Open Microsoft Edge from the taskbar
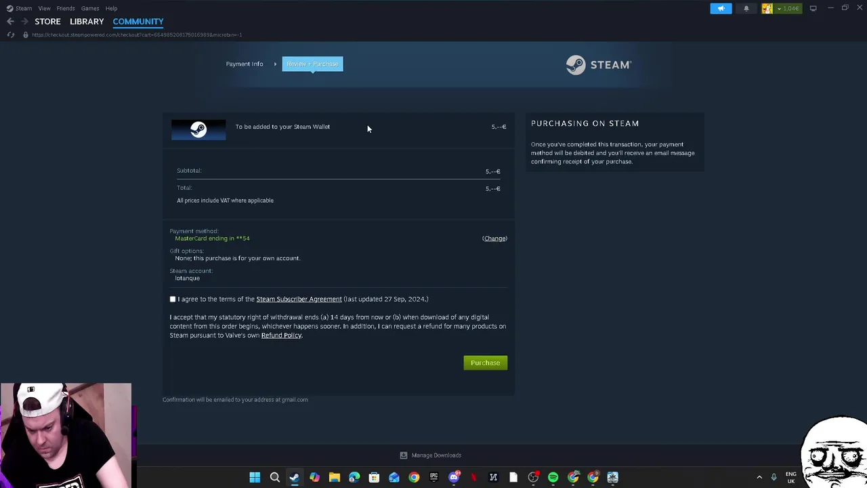 tap(354, 477)
